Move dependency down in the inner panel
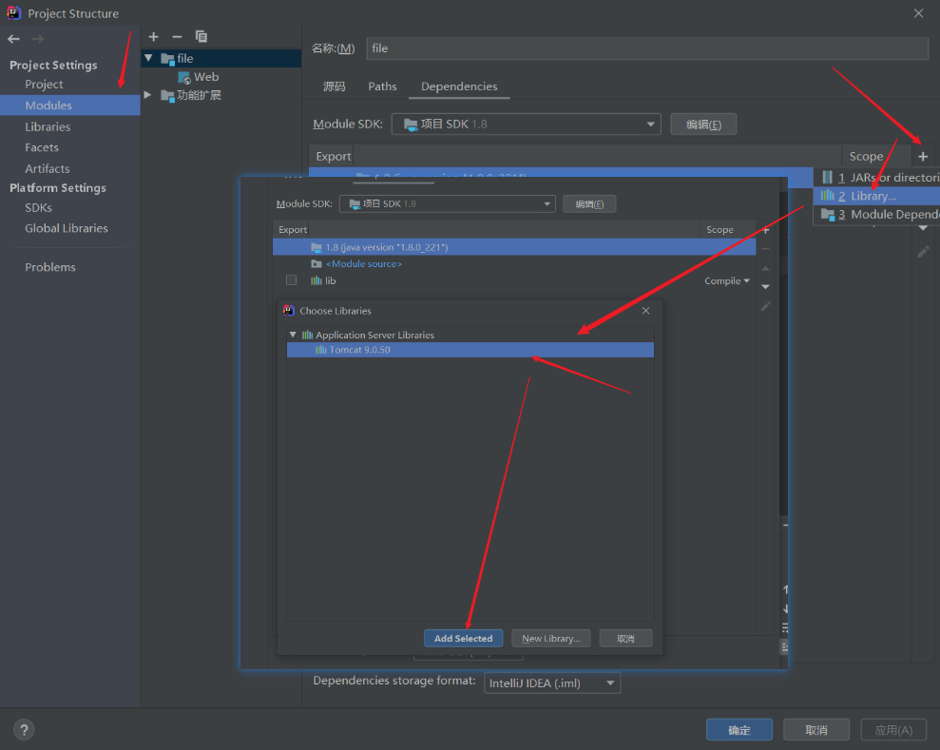This screenshot has height=750, width=940. [765, 286]
